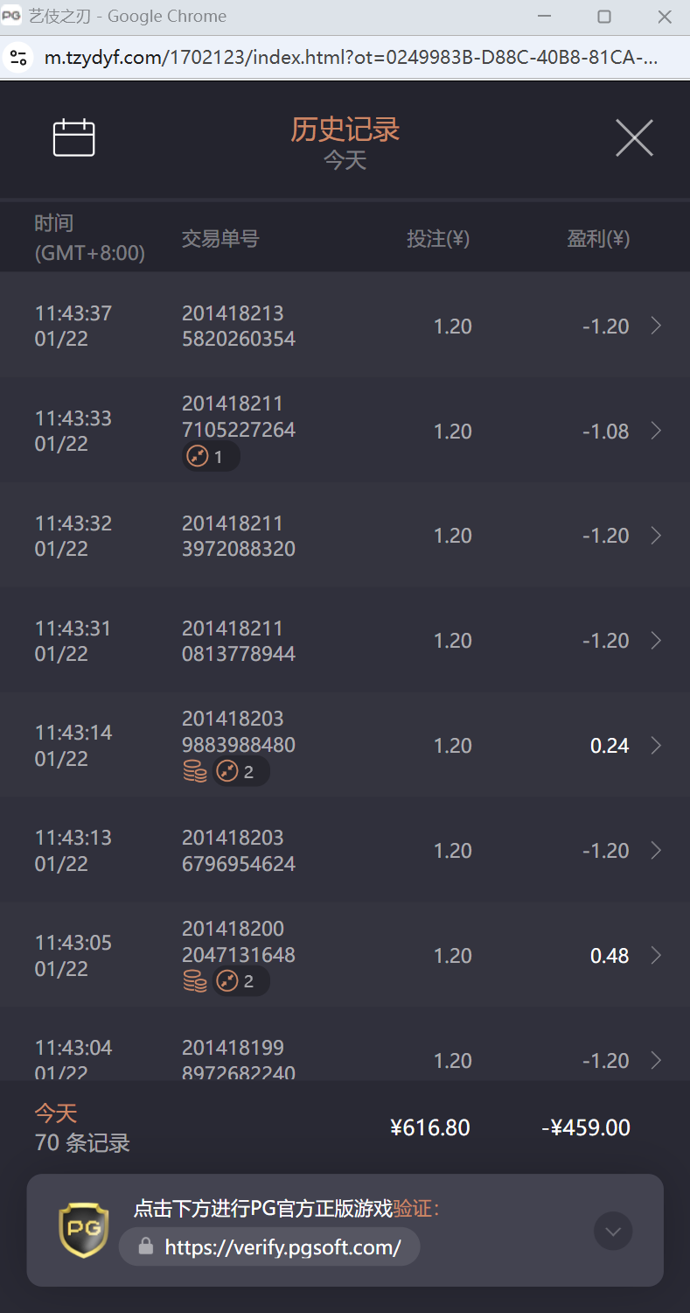This screenshot has width=690, height=1313.
Task: Click the PG shield logo badge
Action: (x=84, y=1229)
